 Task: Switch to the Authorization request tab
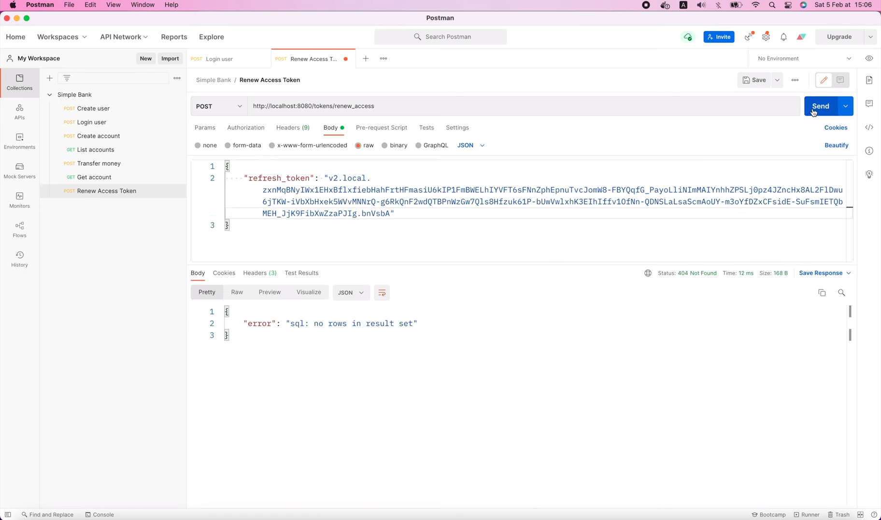tap(246, 128)
